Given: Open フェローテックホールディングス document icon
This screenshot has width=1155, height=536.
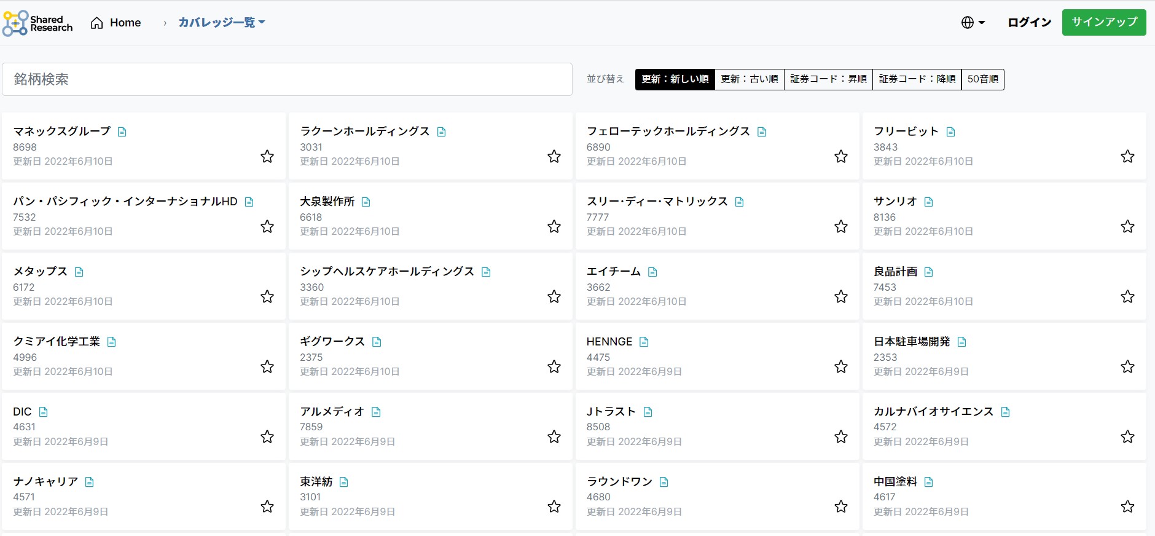Looking at the screenshot, I should (x=762, y=132).
